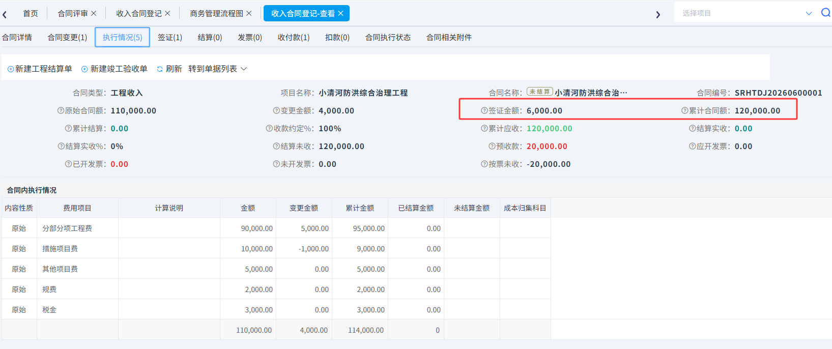Click into the 选择项目 input field

740,13
